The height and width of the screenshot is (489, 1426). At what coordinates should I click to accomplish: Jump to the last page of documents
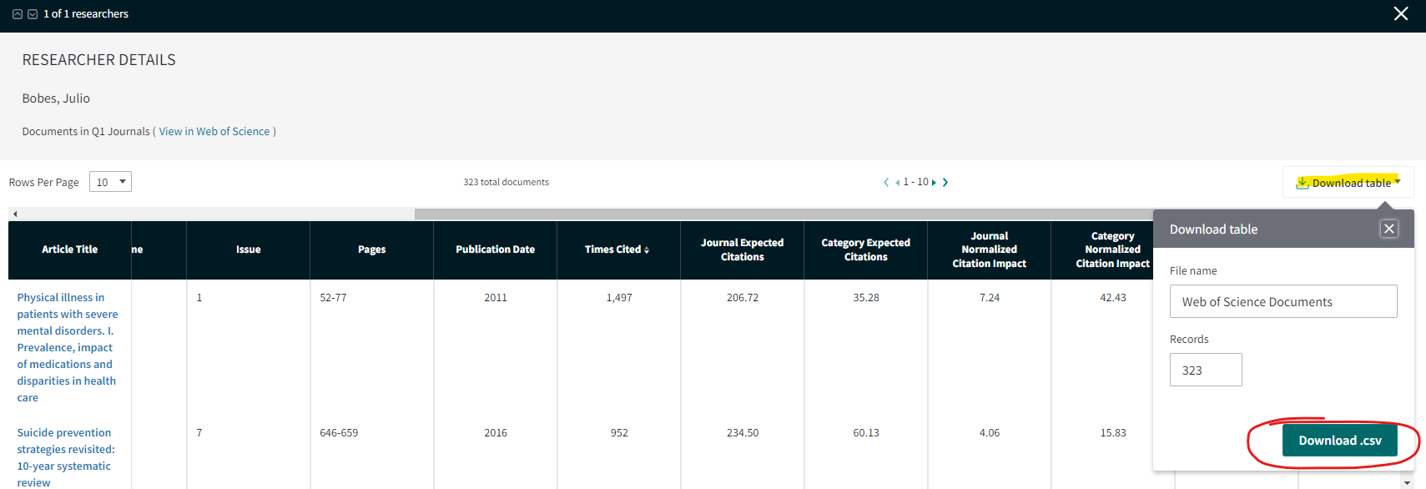tap(945, 182)
